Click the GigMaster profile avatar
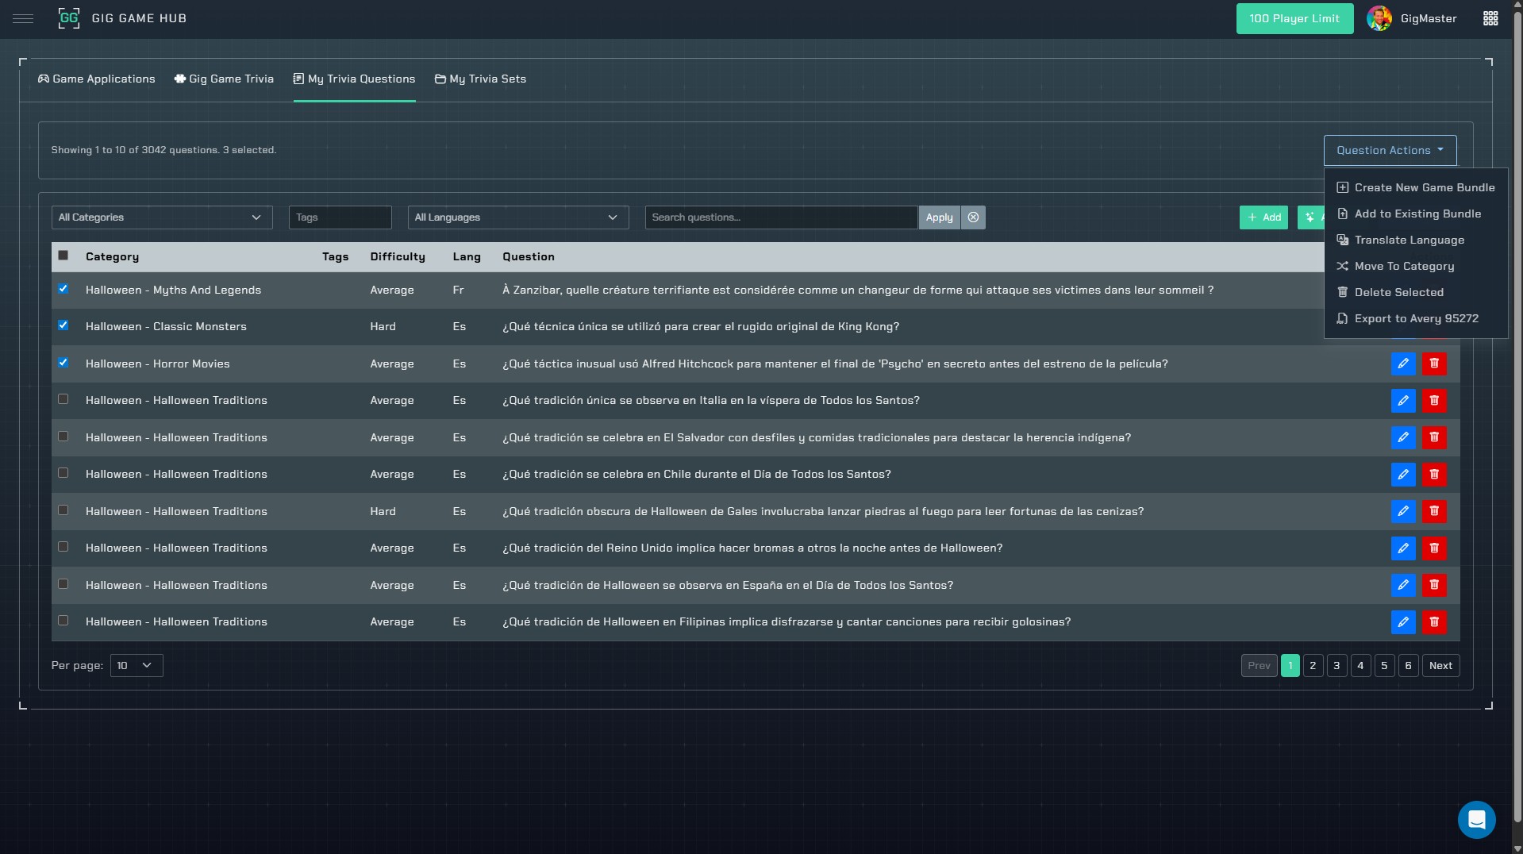The height and width of the screenshot is (854, 1523). click(x=1379, y=18)
